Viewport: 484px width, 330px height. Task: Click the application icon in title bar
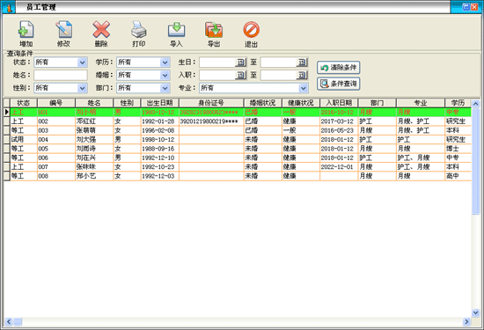[9, 7]
